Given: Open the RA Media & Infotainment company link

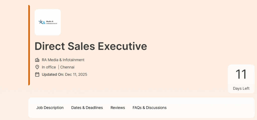Looking at the screenshot, I should click(x=63, y=60).
